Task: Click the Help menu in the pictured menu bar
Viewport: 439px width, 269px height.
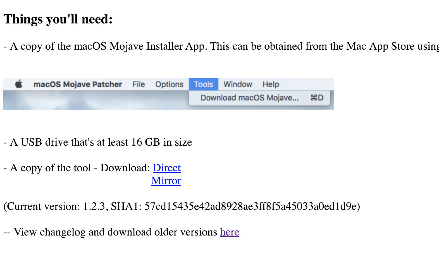Action: (x=271, y=84)
